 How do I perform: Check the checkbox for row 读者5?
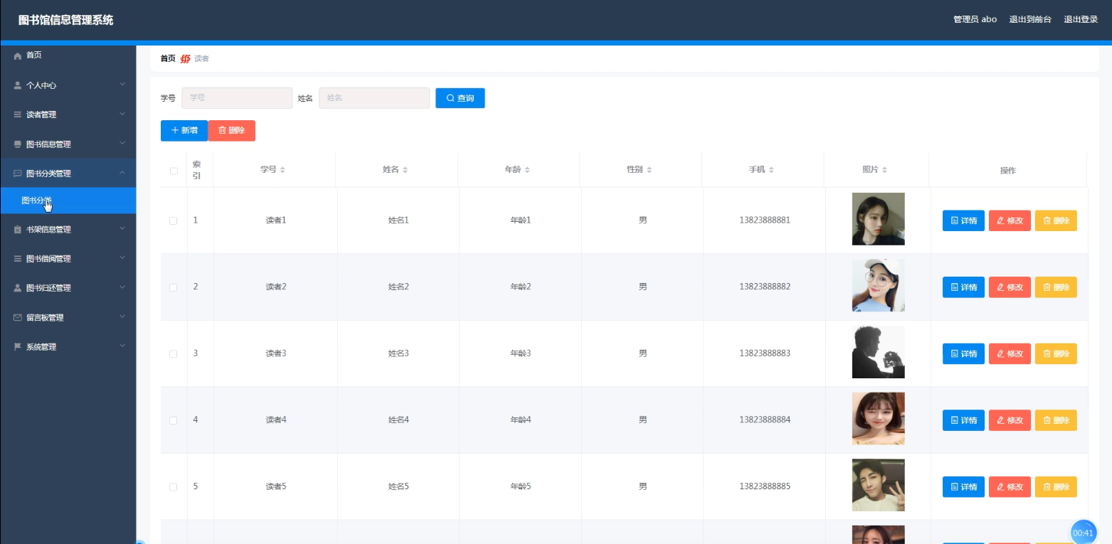tap(174, 487)
